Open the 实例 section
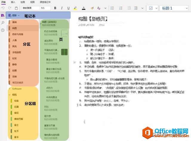Image resolution: width=191 pixels, height=141 pixels. [x=24, y=77]
